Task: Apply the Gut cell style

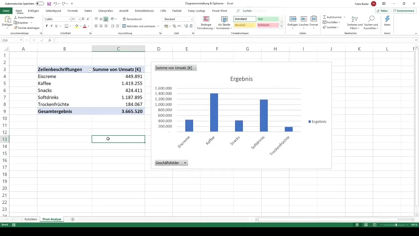Action: pyautogui.click(x=267, y=19)
